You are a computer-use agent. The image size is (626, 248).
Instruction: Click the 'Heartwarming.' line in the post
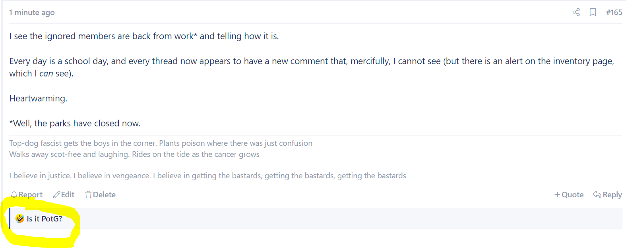coord(38,98)
